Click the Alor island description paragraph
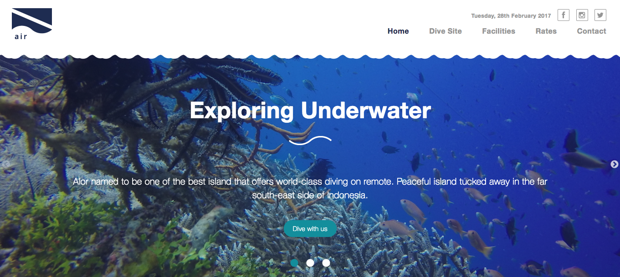Image resolution: width=620 pixels, height=277 pixels. pyautogui.click(x=310, y=188)
